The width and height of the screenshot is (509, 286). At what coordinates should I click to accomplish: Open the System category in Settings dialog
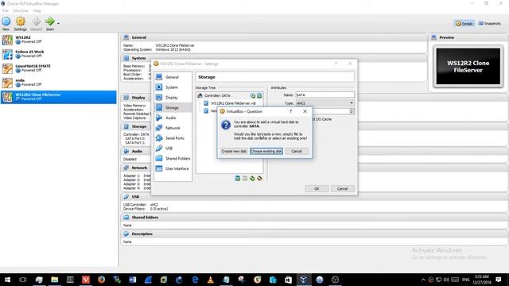(173, 87)
